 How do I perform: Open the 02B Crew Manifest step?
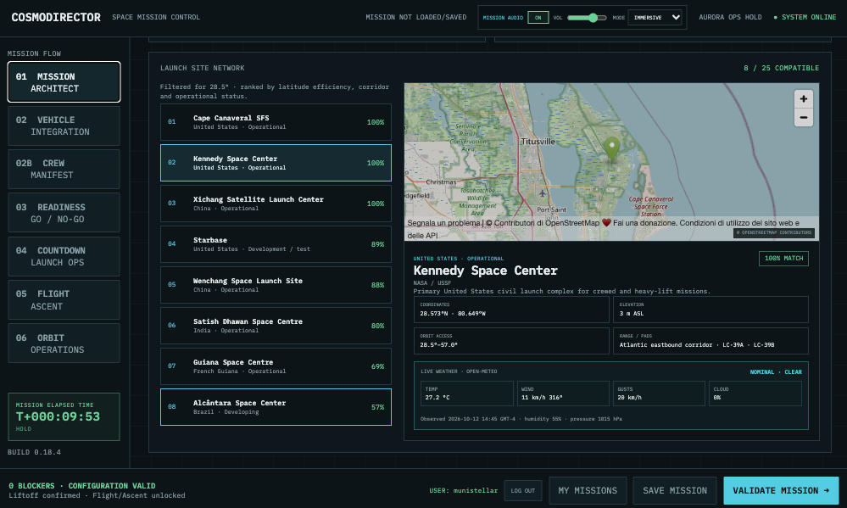64,169
